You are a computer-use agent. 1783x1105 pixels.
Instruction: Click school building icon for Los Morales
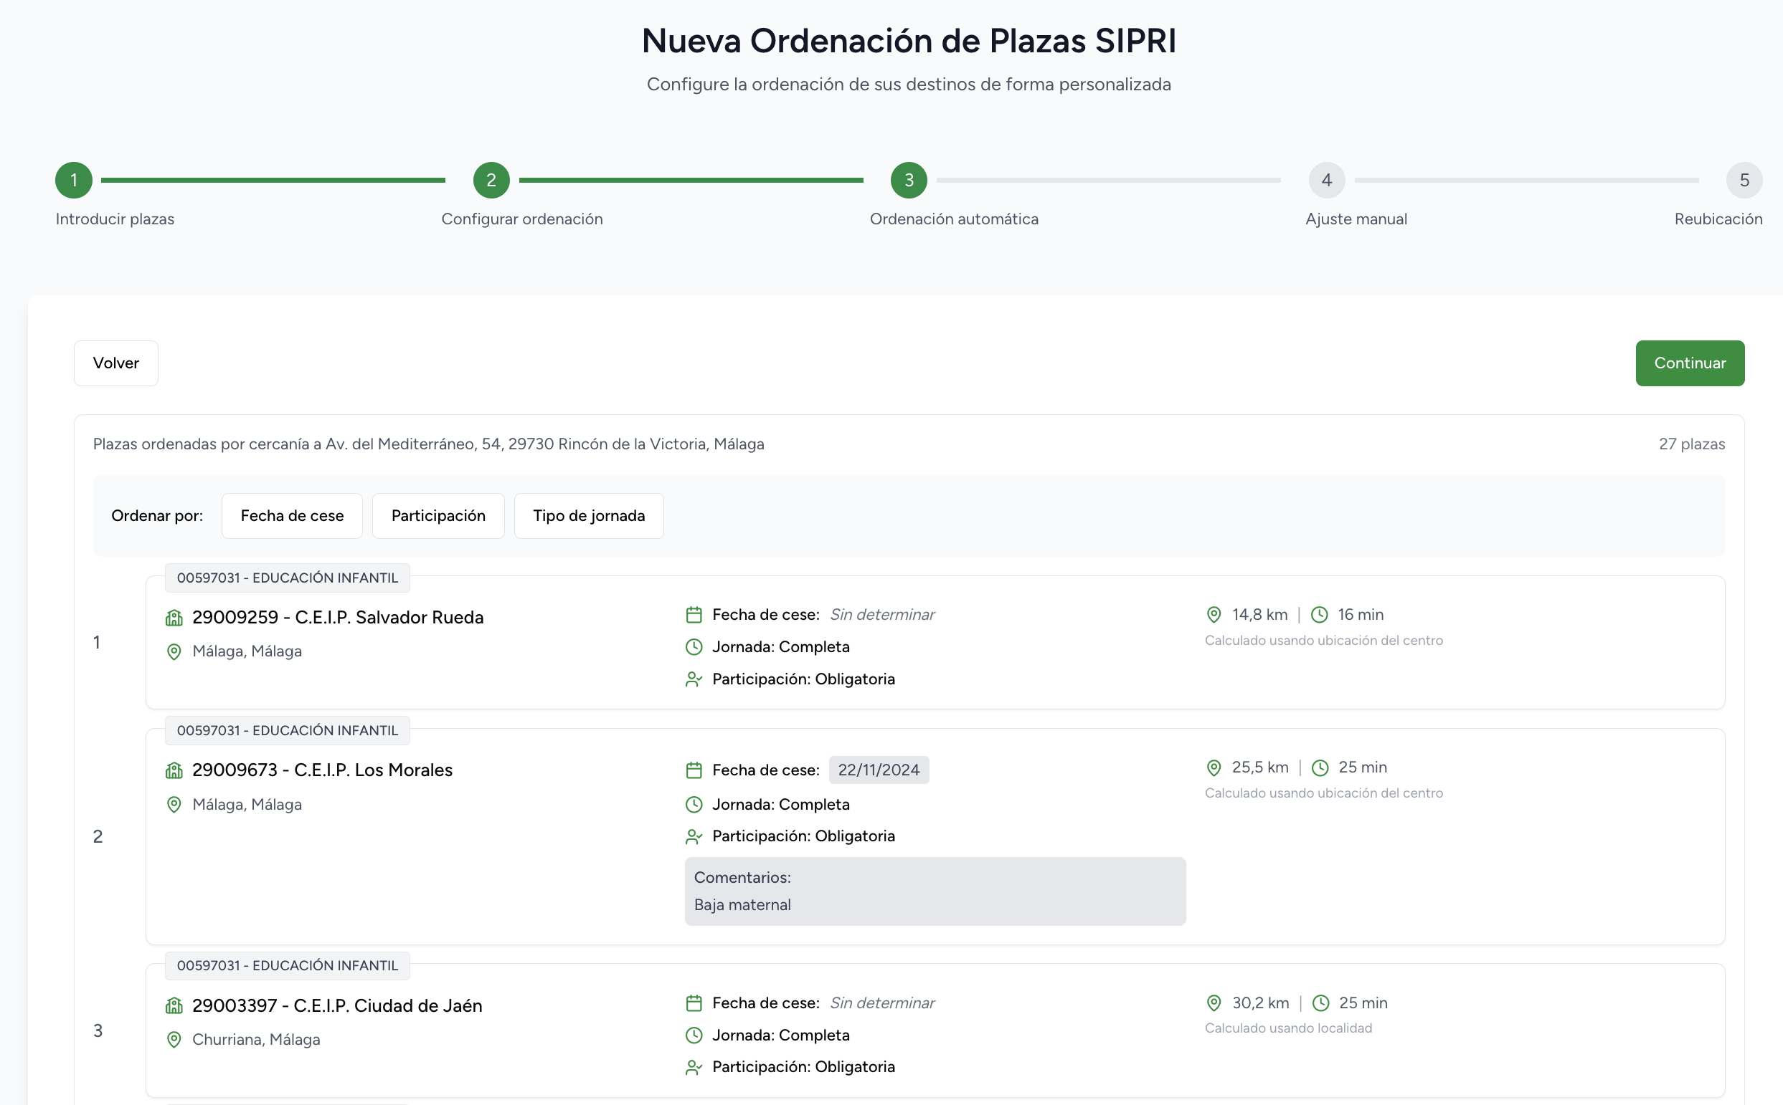174,771
